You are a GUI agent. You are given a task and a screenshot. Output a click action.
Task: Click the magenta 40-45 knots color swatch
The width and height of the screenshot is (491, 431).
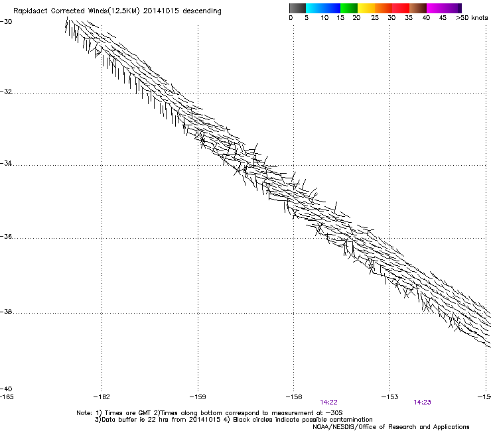(435, 8)
